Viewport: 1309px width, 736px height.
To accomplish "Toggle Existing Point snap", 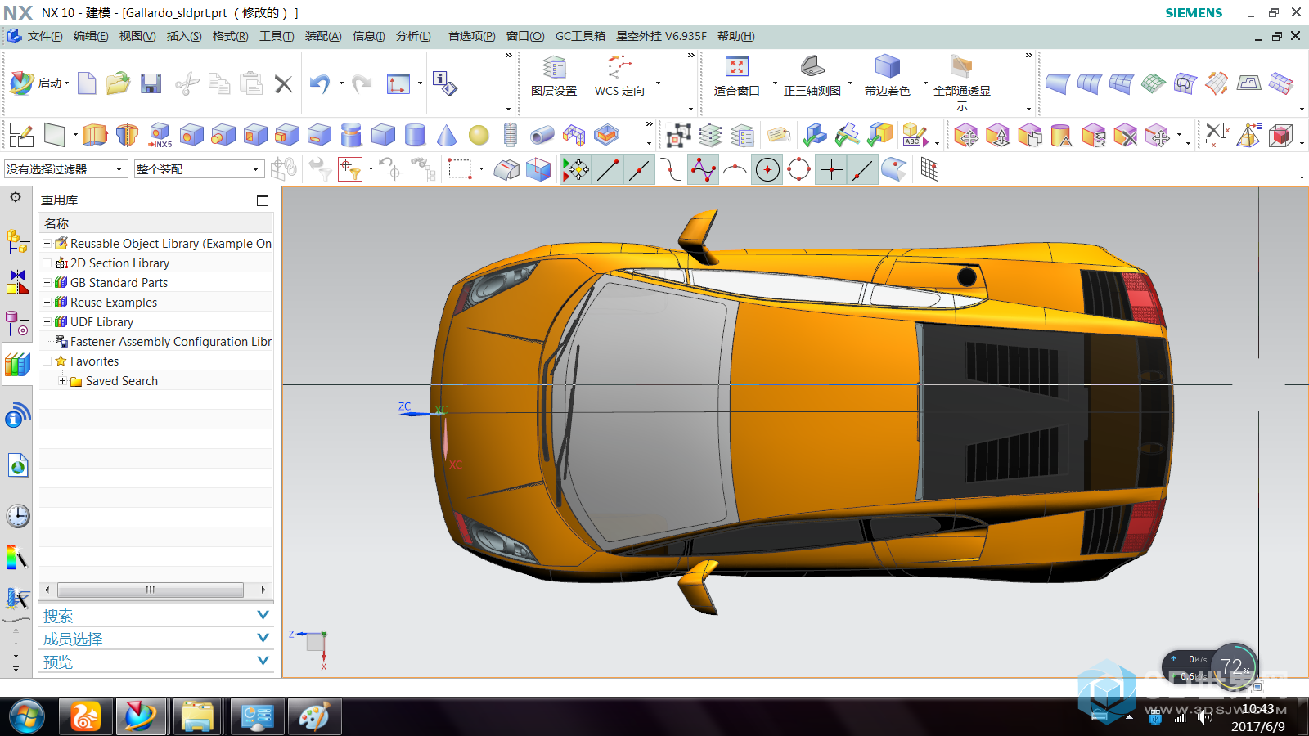I will 831,170.
